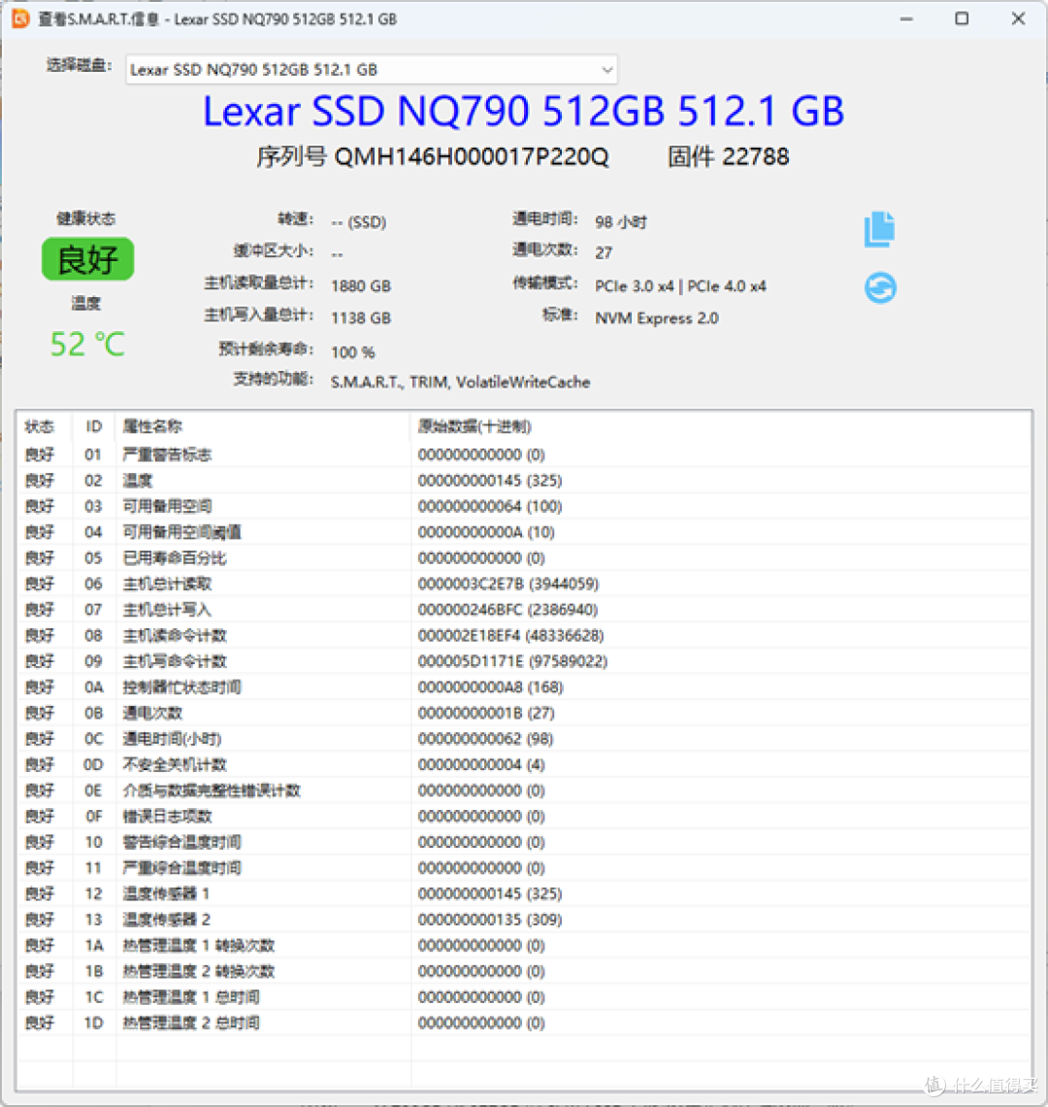Viewport: 1048px width, 1107px height.
Task: Click the app icon in title bar
Action: coord(20,18)
